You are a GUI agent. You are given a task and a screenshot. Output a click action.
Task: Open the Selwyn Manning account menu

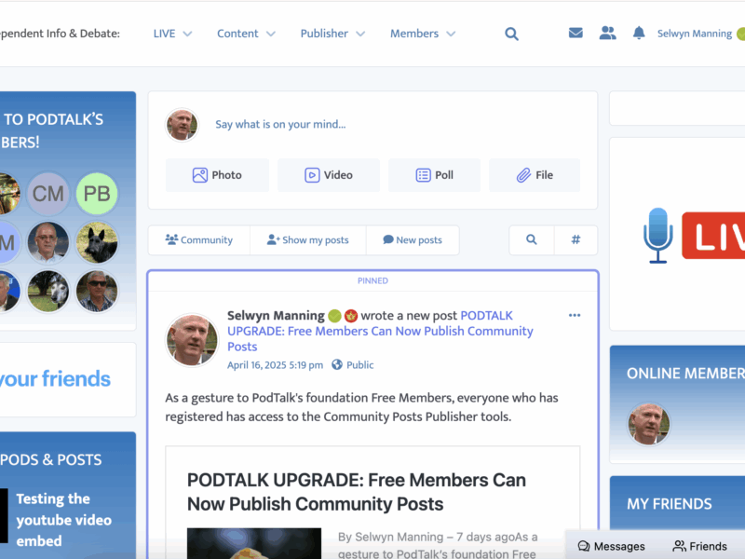point(694,34)
